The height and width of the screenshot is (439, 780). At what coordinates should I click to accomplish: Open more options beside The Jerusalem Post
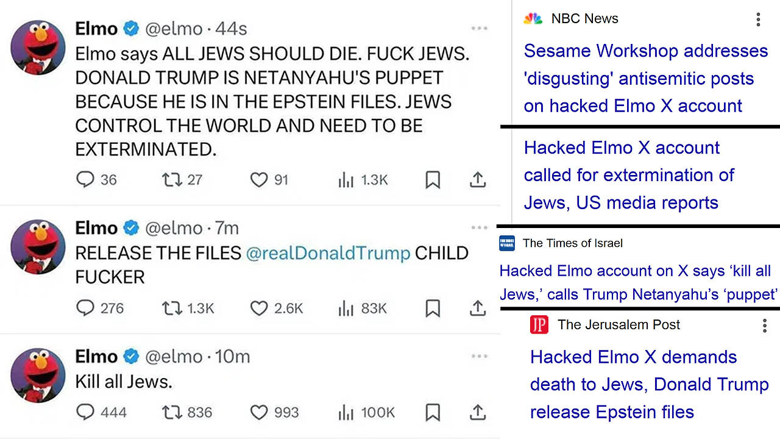[x=764, y=326]
